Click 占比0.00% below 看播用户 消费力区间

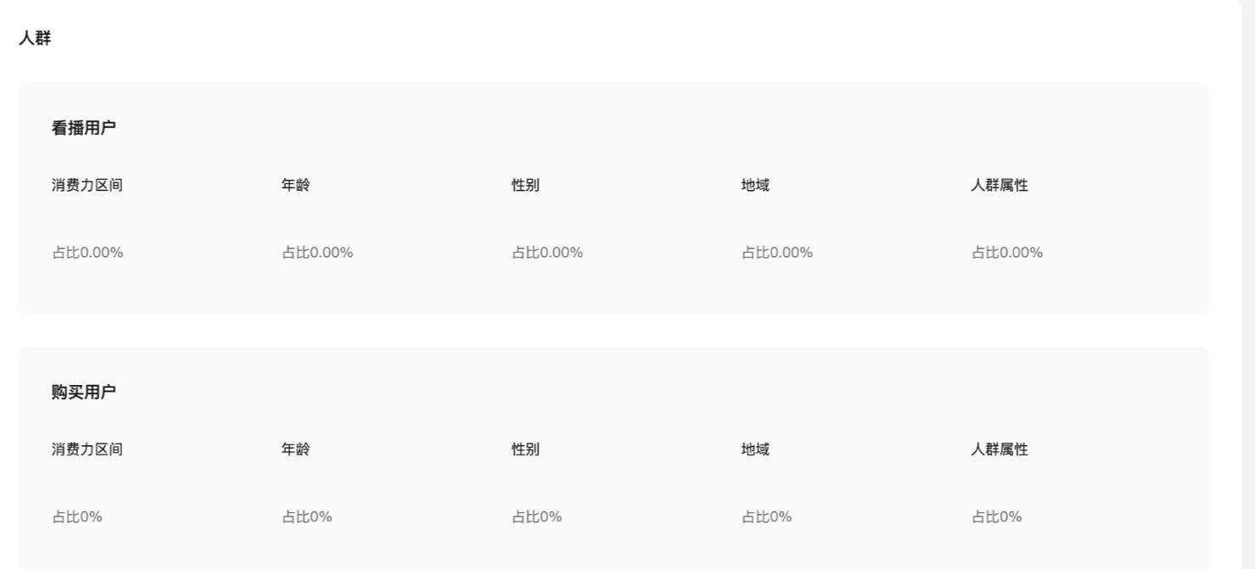[87, 252]
